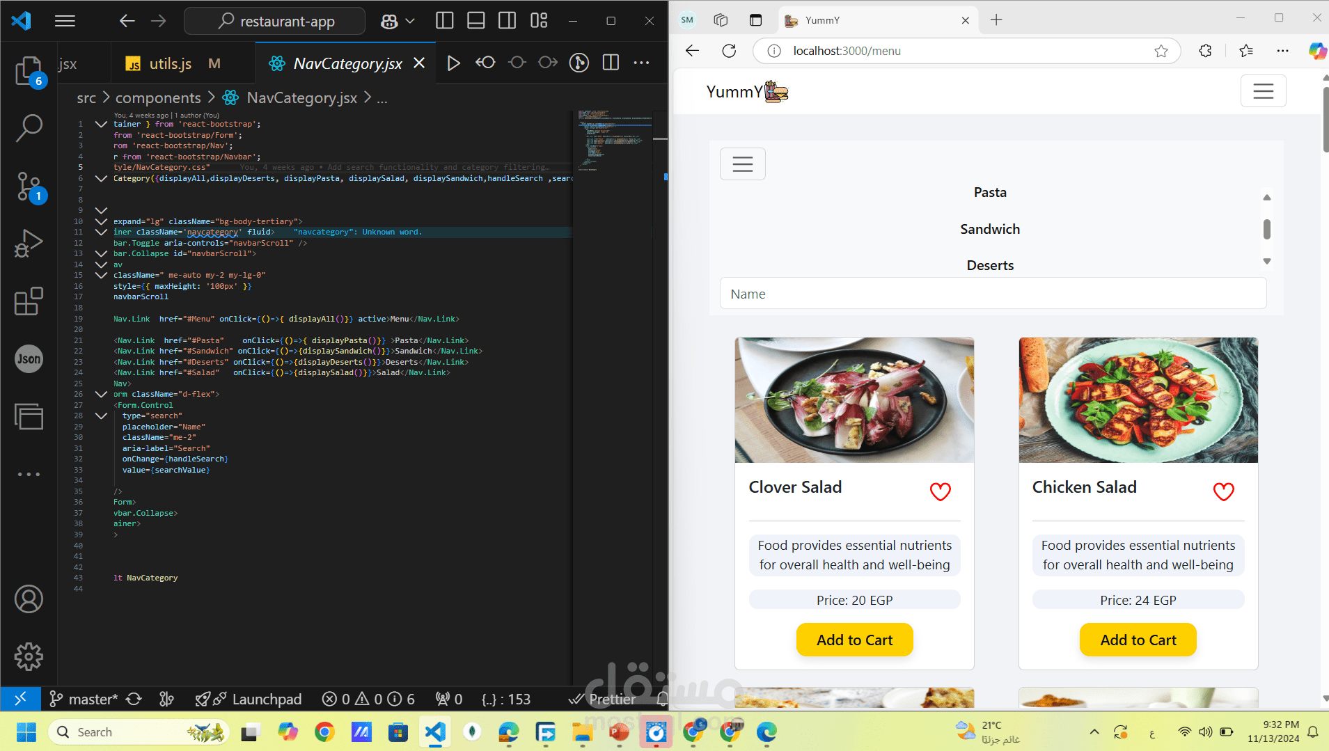The height and width of the screenshot is (751, 1329).
Task: Open the Copilot chat icon in title bar
Action: tap(389, 22)
